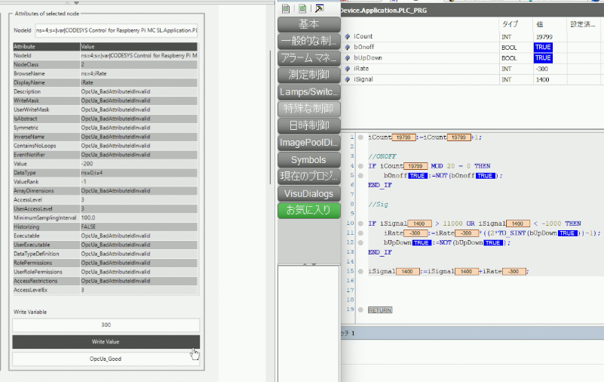
Task: Click green list-view icon in toolbox toolbar
Action: tap(302, 8)
